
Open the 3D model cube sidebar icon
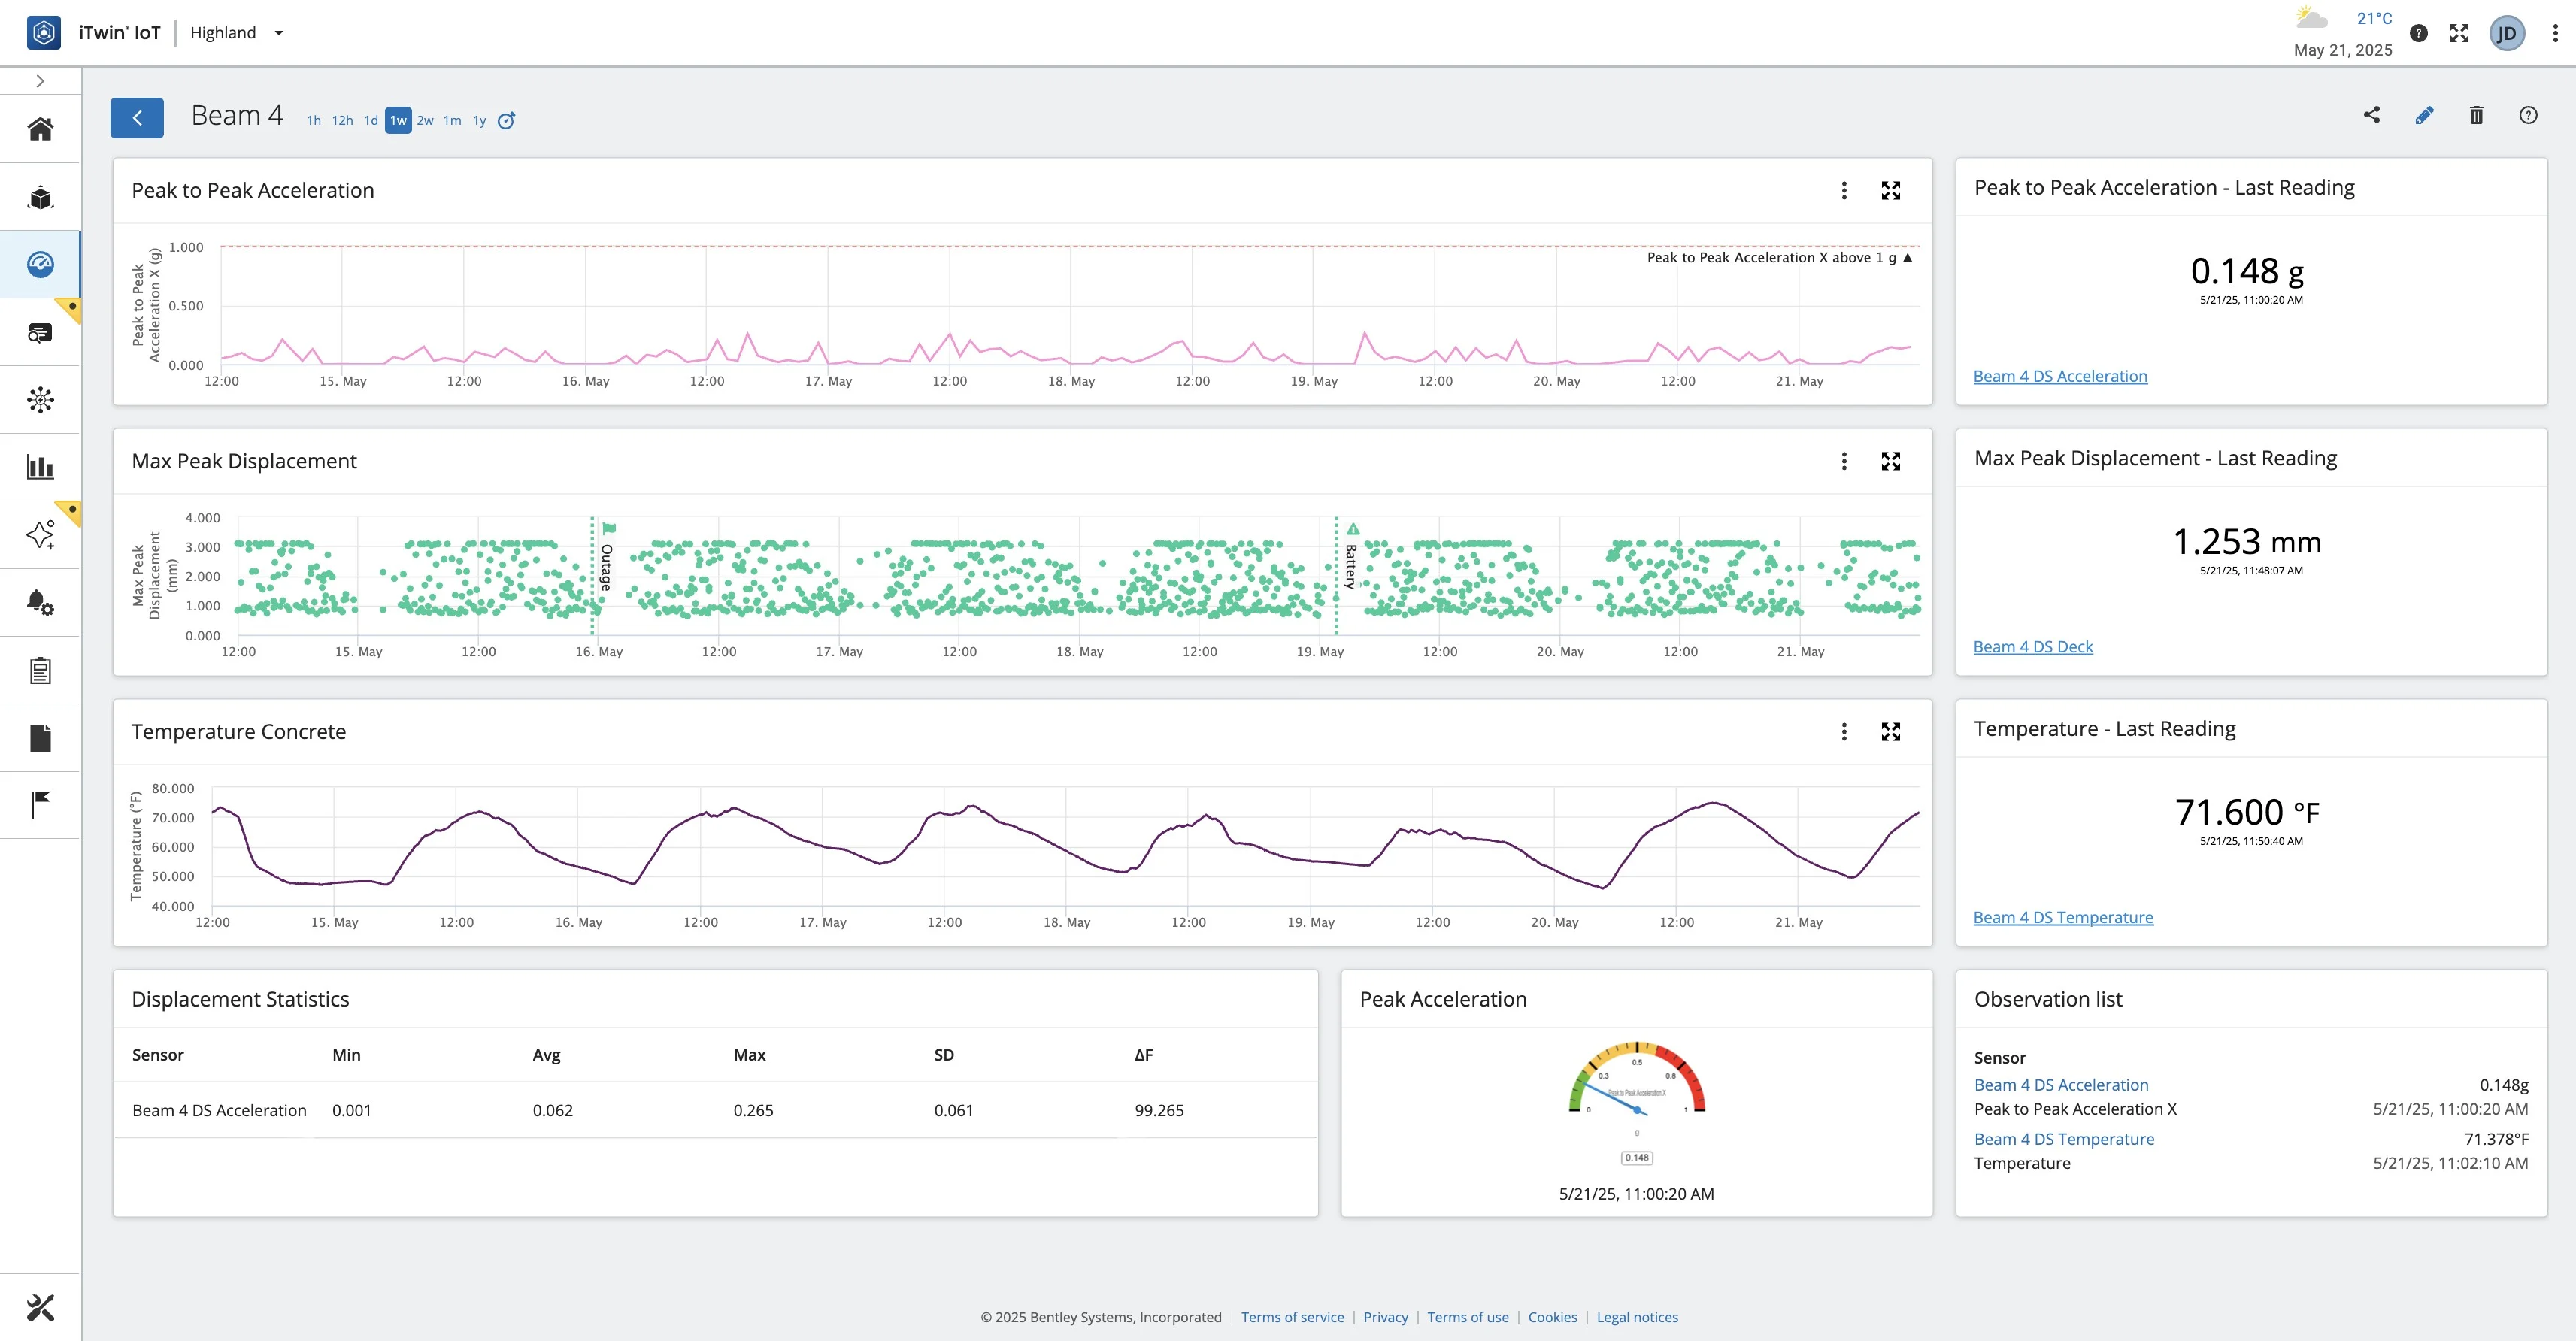(x=40, y=197)
